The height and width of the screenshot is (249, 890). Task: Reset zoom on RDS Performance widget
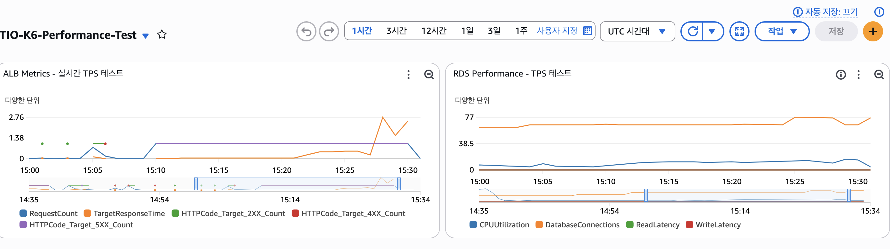coord(879,75)
